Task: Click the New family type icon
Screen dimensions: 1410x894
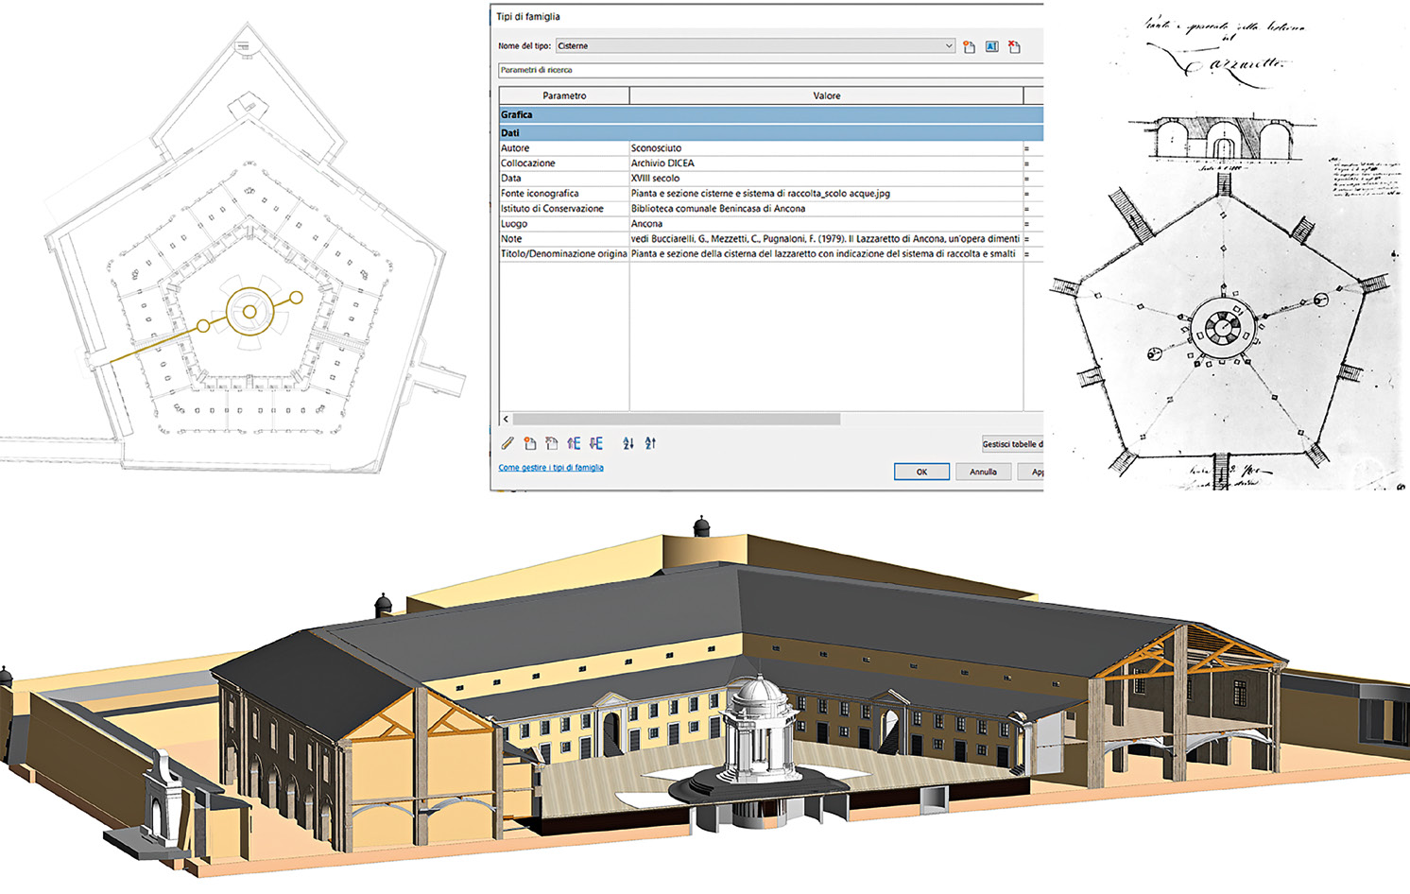Action: pyautogui.click(x=969, y=46)
